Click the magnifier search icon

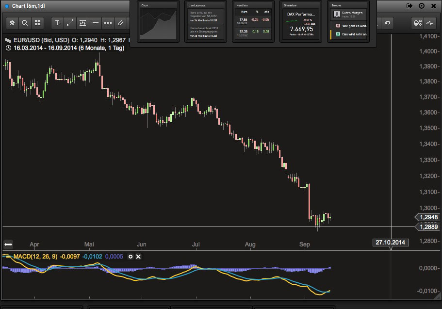pyautogui.click(x=25, y=23)
